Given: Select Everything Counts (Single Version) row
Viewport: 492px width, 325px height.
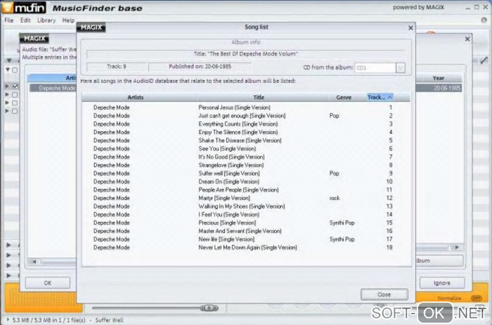Looking at the screenshot, I should click(246, 124).
